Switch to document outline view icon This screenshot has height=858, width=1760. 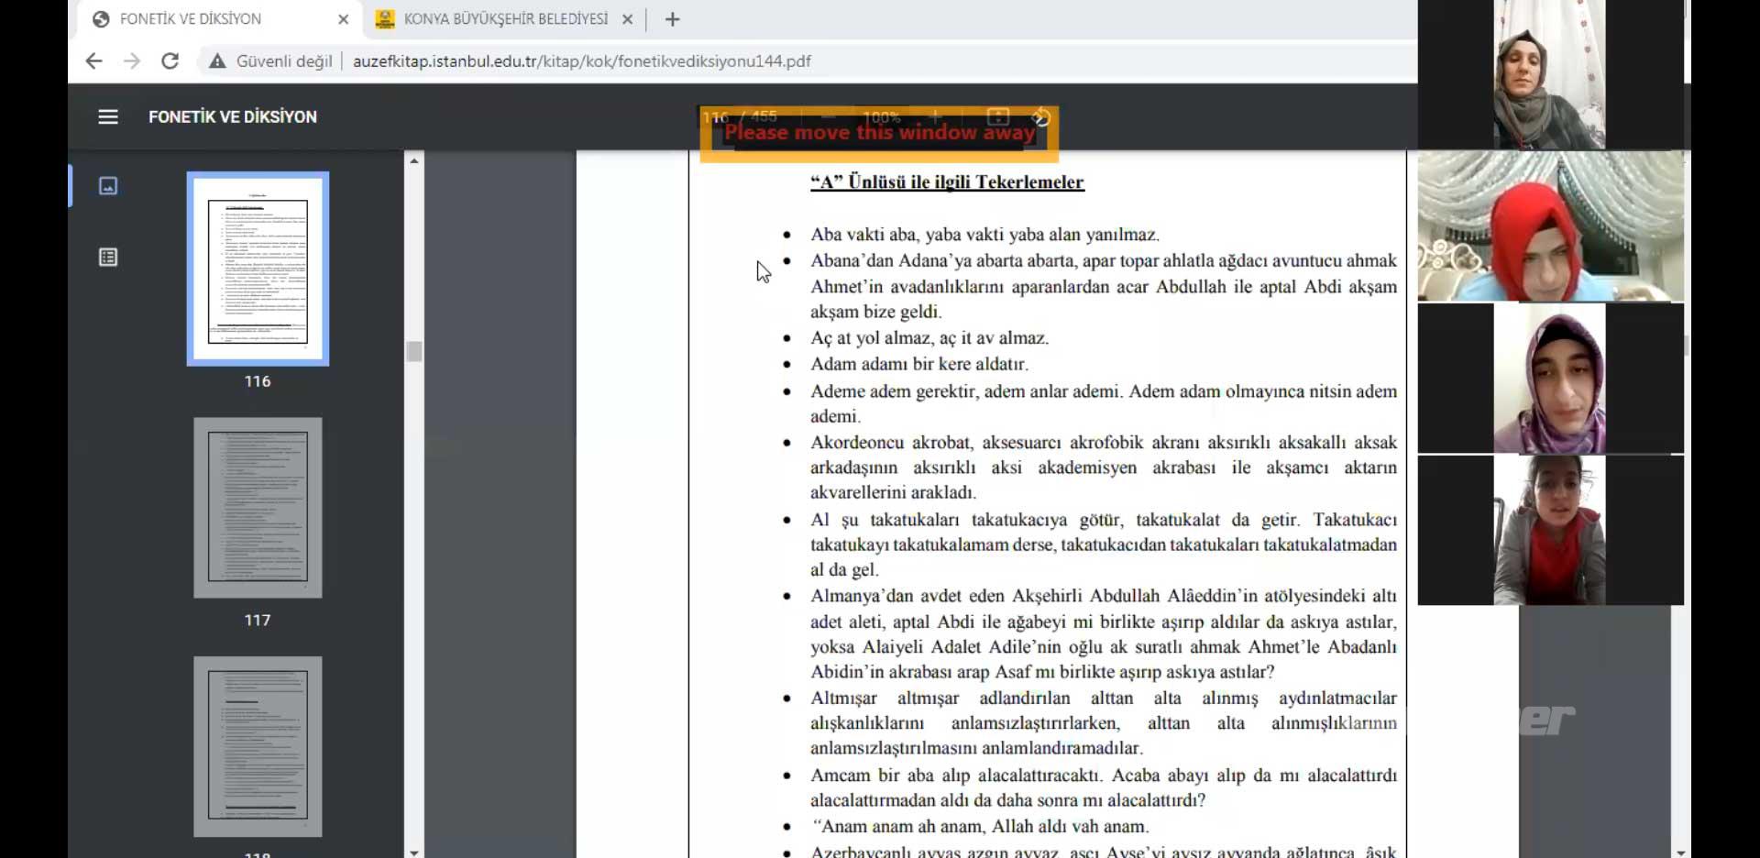pyautogui.click(x=108, y=258)
